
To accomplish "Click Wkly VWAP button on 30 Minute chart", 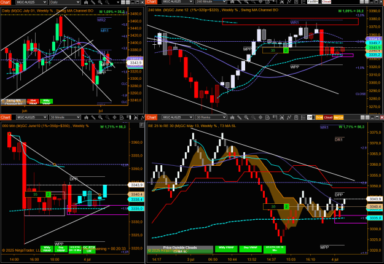I will (x=47, y=249).
